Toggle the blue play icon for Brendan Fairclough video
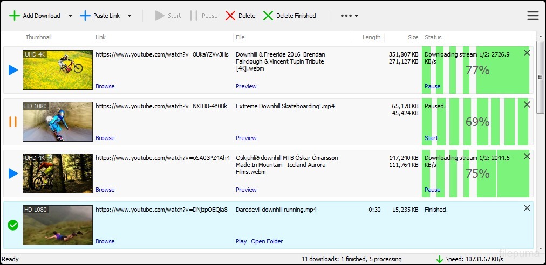 pos(13,70)
